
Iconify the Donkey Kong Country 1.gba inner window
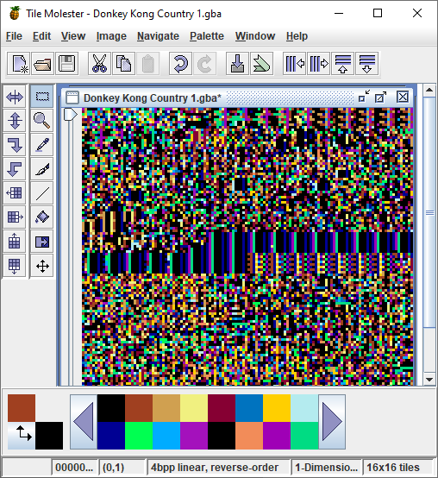364,97
